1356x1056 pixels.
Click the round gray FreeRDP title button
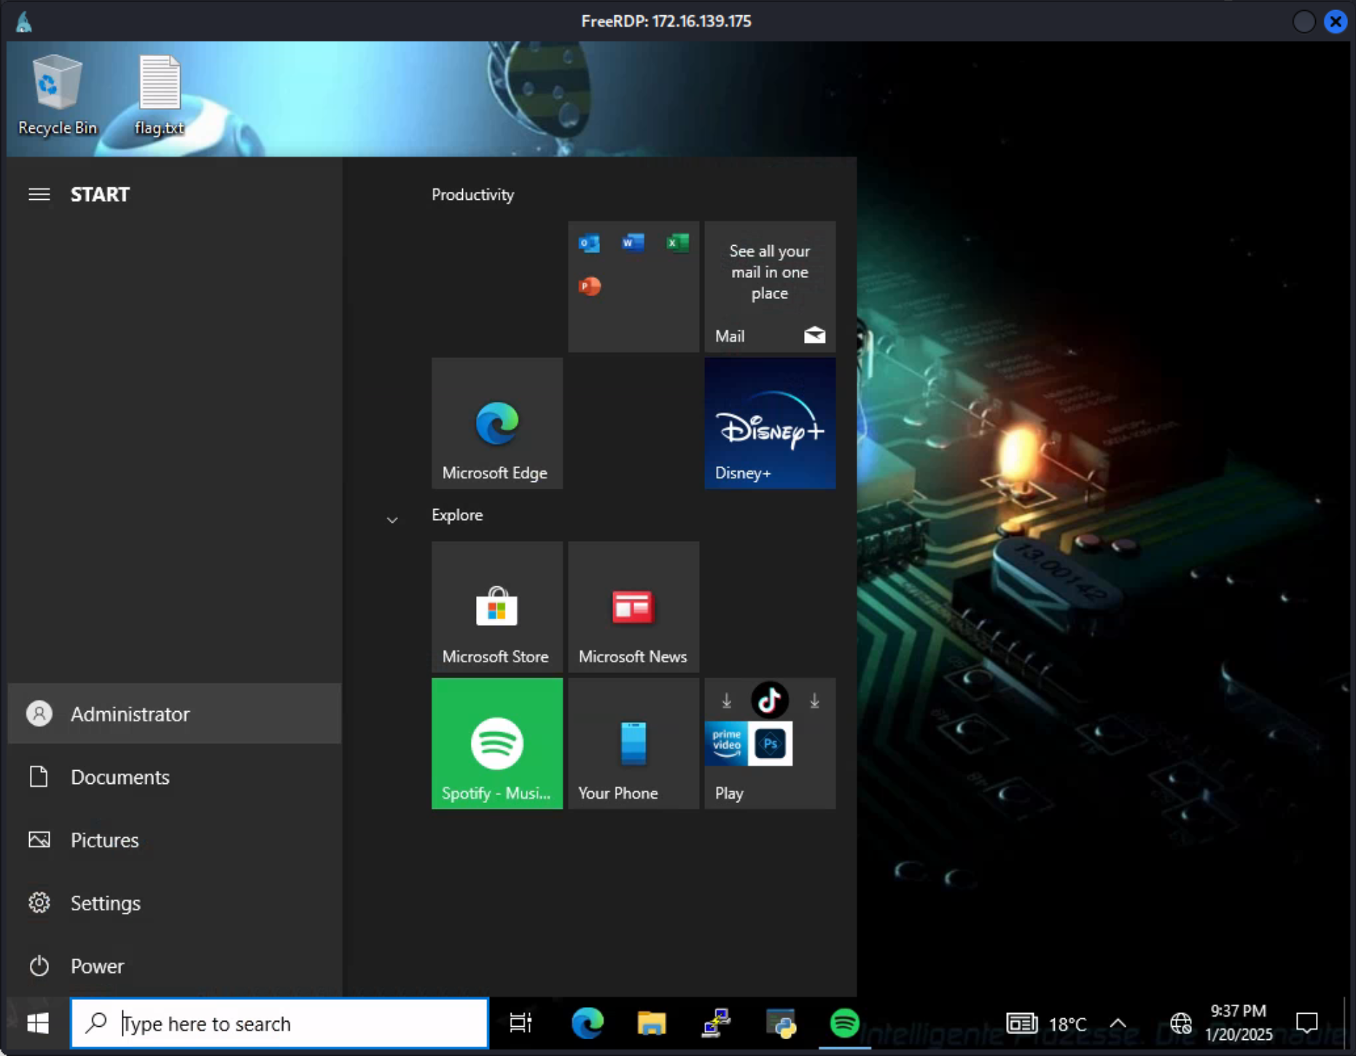click(1304, 22)
